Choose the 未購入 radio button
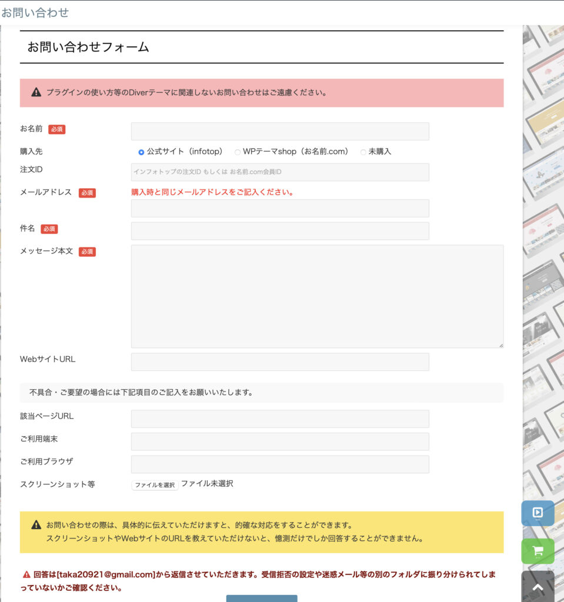 tap(363, 152)
